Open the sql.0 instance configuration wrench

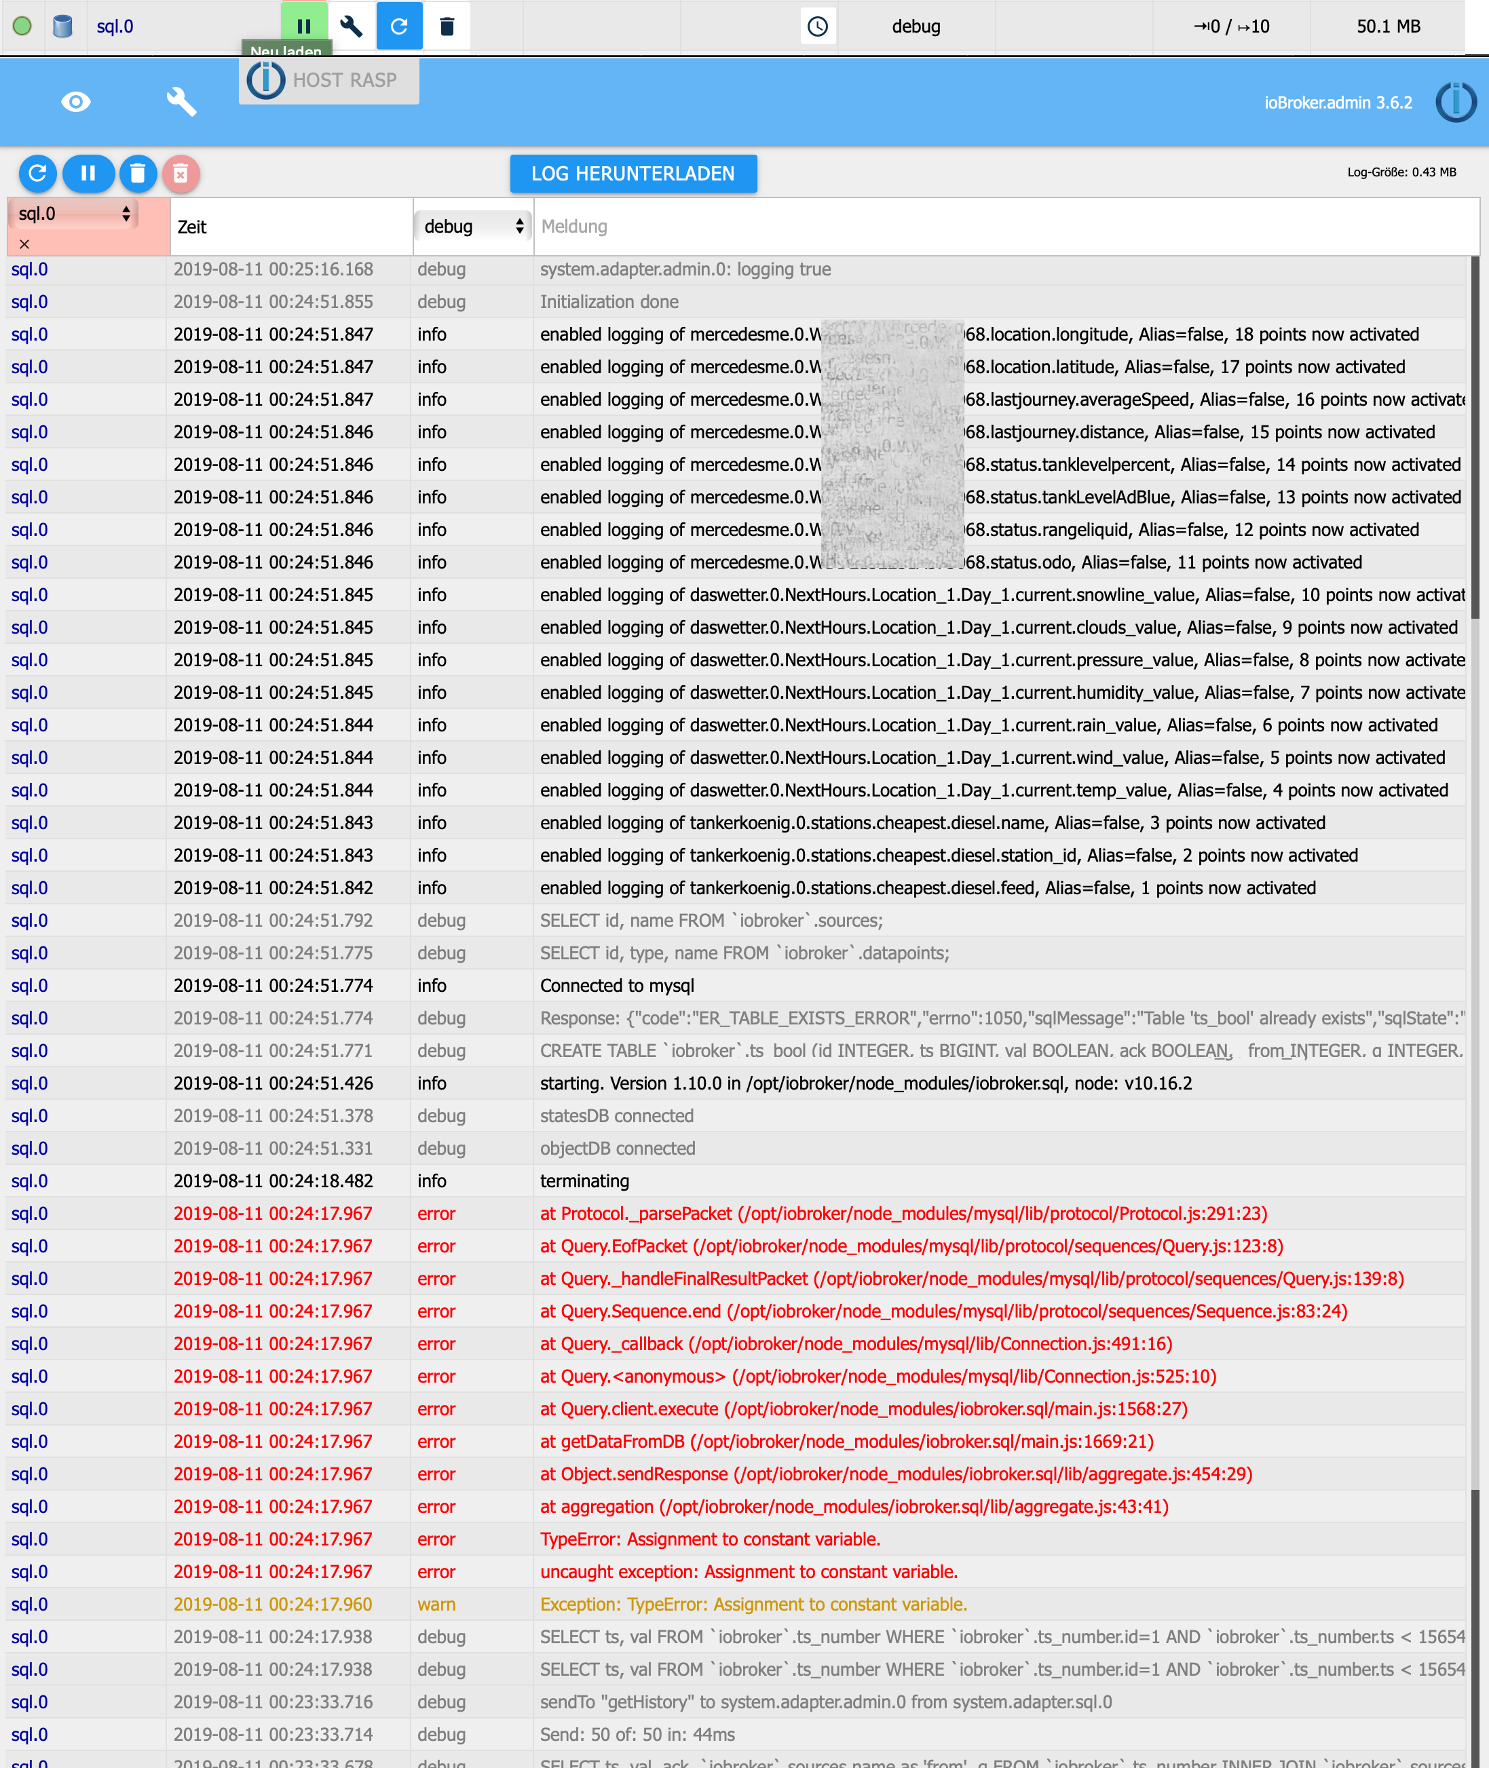coord(351,26)
